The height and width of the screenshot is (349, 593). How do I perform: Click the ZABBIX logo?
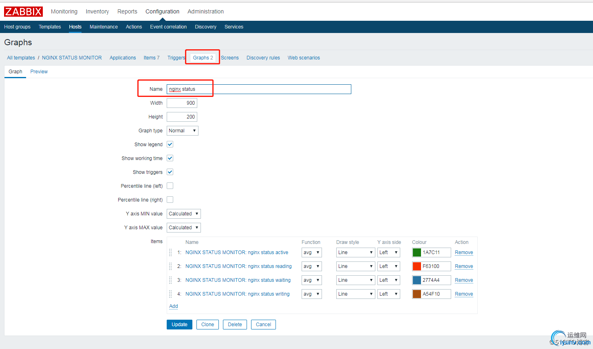tap(23, 11)
